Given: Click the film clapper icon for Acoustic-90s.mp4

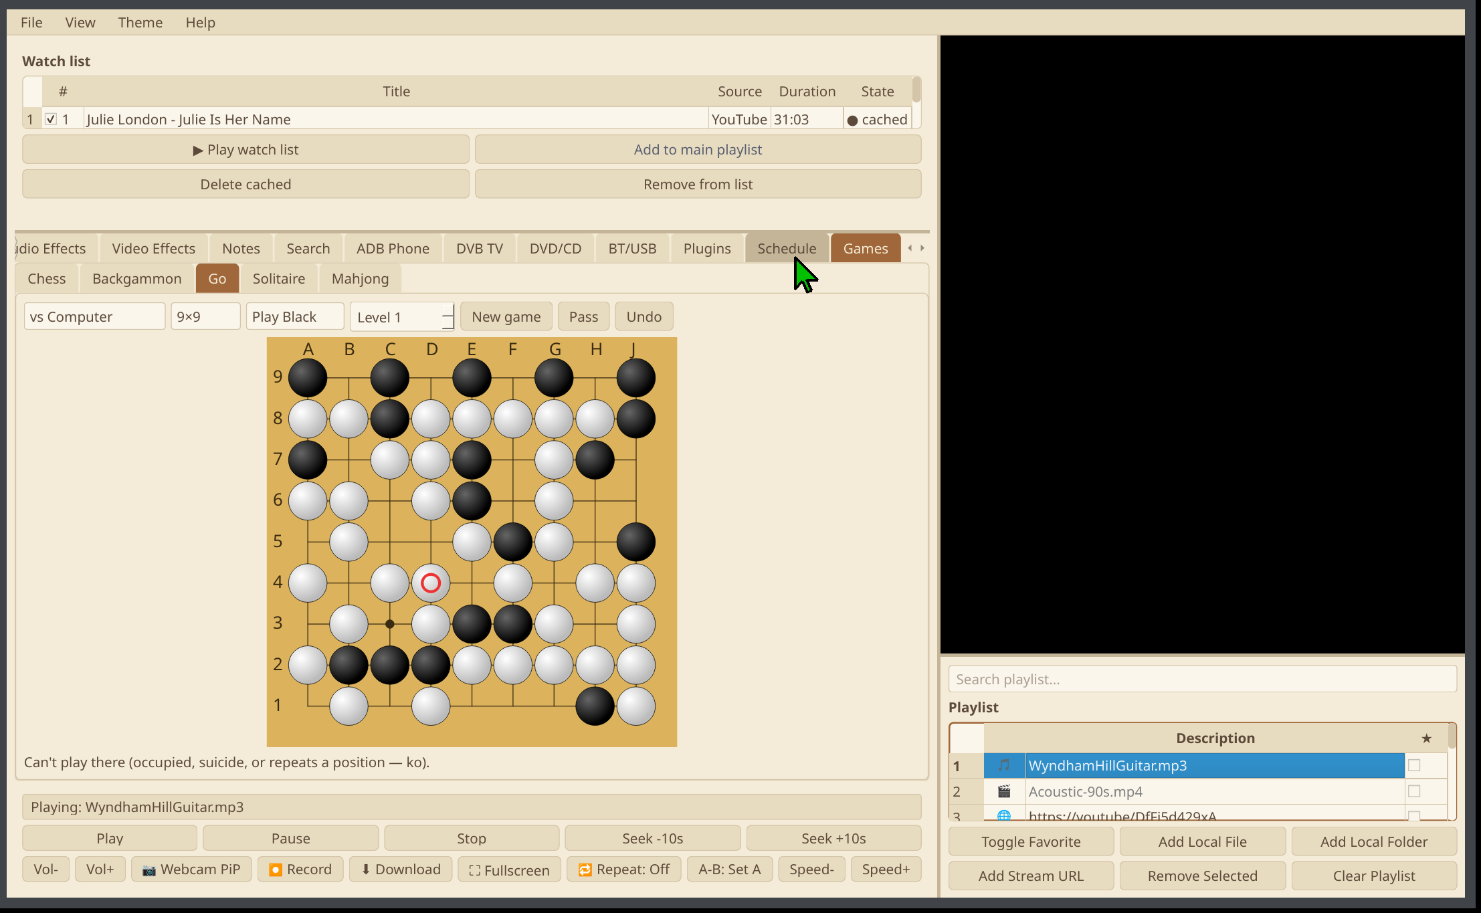Looking at the screenshot, I should point(1004,791).
